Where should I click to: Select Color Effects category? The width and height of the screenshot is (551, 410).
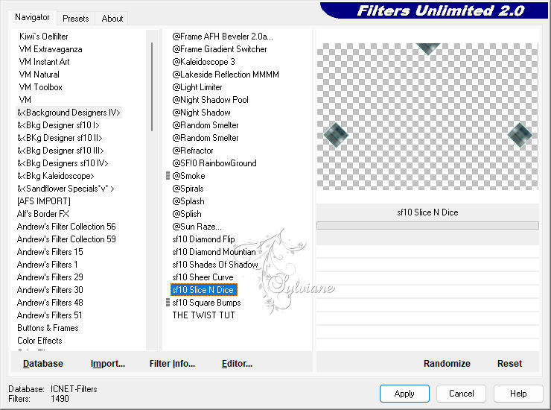point(39,341)
